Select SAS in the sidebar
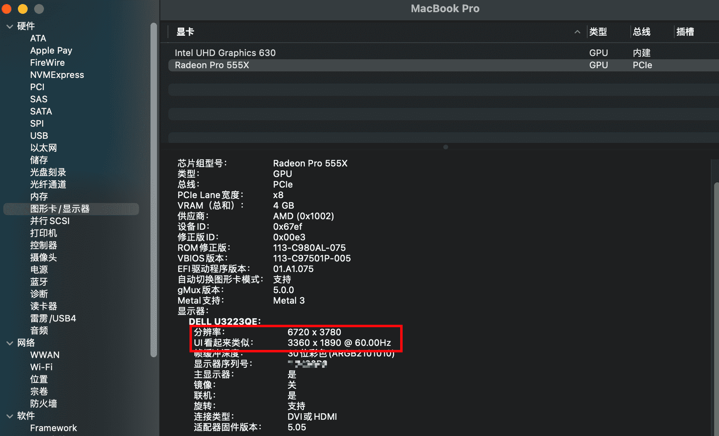Image resolution: width=719 pixels, height=436 pixels. [39, 99]
